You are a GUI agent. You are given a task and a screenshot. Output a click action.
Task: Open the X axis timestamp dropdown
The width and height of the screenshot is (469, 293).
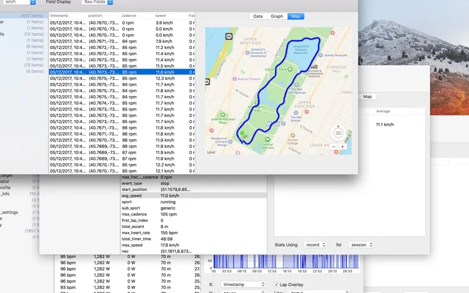tap(243, 284)
